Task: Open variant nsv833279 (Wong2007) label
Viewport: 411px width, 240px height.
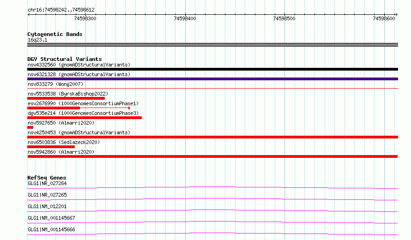Action: click(x=55, y=84)
